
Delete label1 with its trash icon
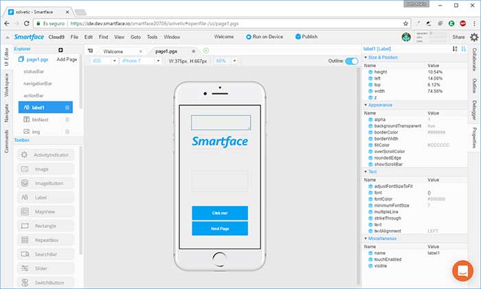pos(67,108)
